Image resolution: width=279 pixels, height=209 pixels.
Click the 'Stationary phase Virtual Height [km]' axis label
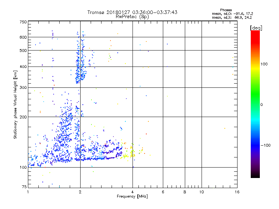15,105
